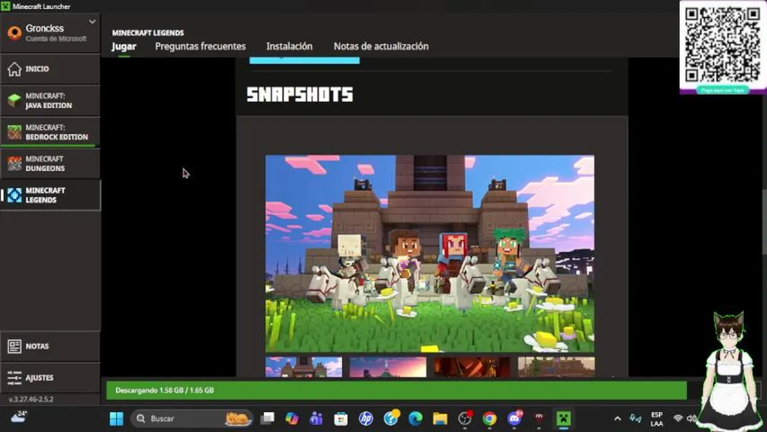The image size is (767, 432).
Task: Expand the account dropdown chevron
Action: [x=92, y=22]
